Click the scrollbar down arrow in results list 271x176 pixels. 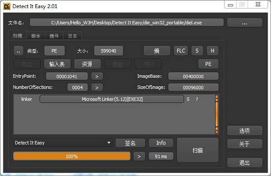pos(216,130)
